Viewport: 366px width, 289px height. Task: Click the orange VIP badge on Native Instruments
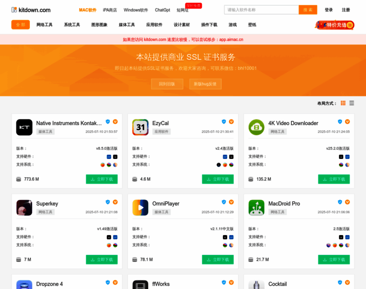[x=115, y=122]
